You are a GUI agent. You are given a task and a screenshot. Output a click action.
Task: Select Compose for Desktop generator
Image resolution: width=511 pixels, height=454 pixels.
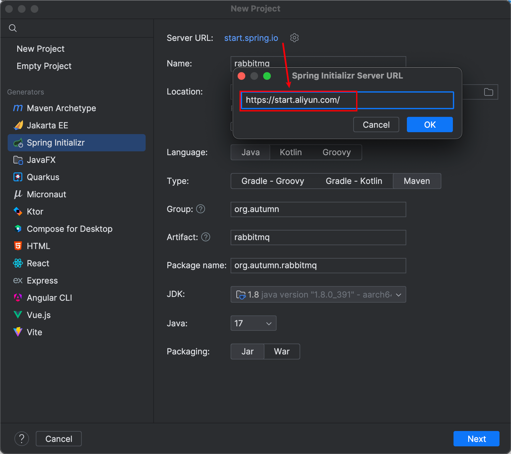(x=77, y=229)
